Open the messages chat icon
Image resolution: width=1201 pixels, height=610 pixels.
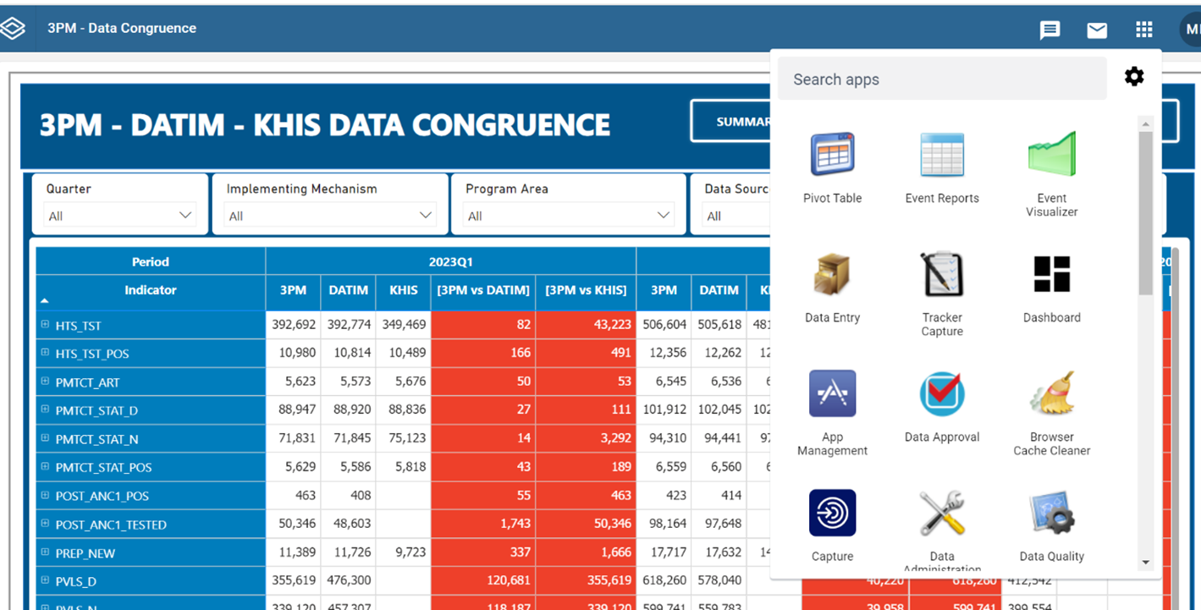(x=1049, y=30)
